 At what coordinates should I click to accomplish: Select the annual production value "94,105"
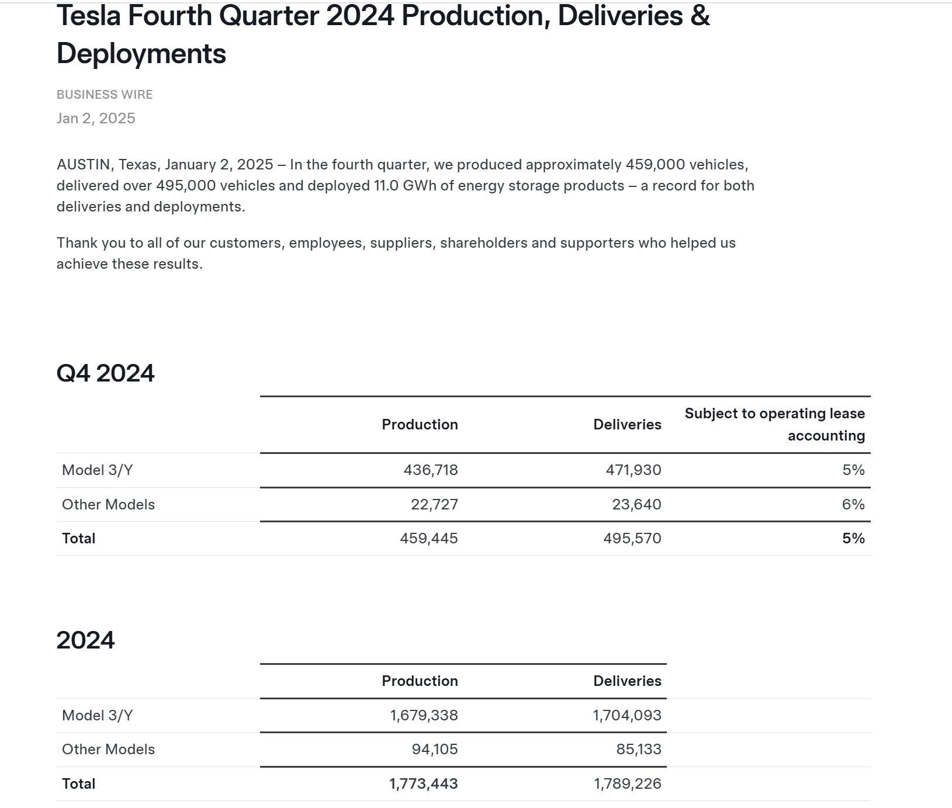click(435, 750)
